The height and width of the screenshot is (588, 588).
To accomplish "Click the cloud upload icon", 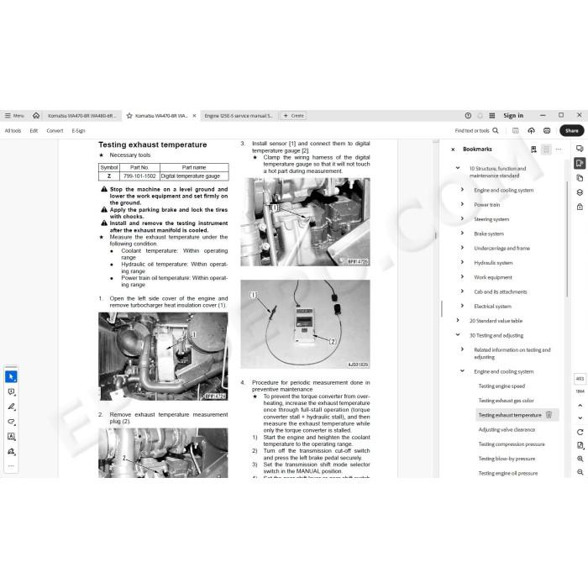I will tap(532, 130).
